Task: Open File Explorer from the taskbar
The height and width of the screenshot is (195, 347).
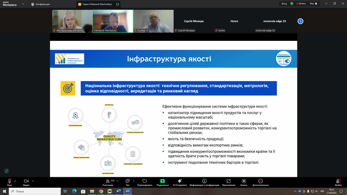Action: tap(92, 191)
